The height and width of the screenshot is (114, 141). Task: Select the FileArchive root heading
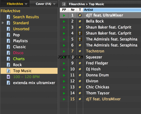[x=11, y=11]
